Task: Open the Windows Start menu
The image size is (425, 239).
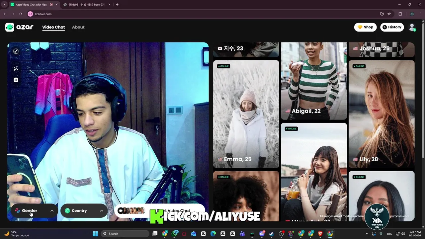Action: coord(95,234)
